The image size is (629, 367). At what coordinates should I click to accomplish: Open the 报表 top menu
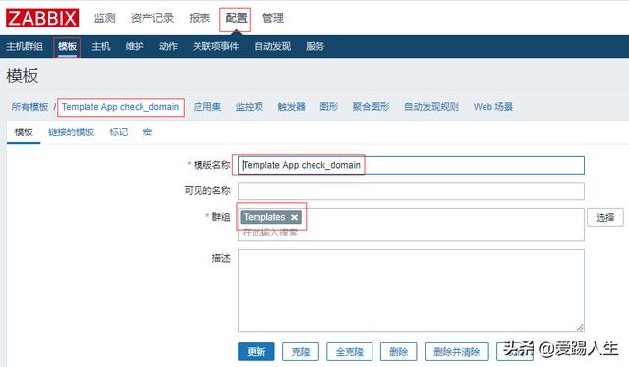tap(200, 18)
